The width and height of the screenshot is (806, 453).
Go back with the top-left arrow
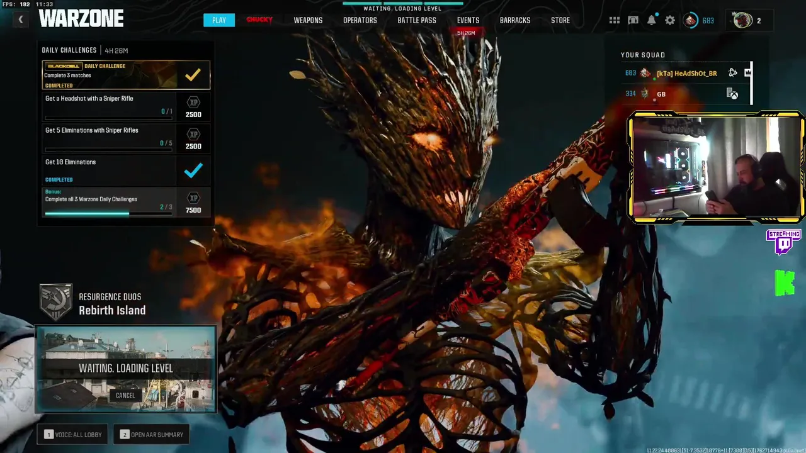tap(20, 20)
